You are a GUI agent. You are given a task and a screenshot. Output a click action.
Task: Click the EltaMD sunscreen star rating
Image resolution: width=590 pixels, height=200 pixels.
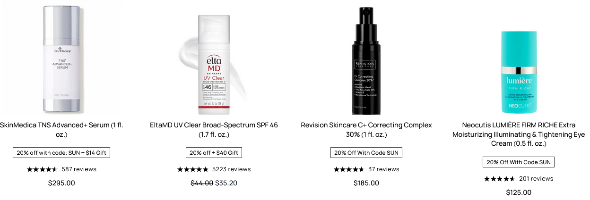click(192, 169)
